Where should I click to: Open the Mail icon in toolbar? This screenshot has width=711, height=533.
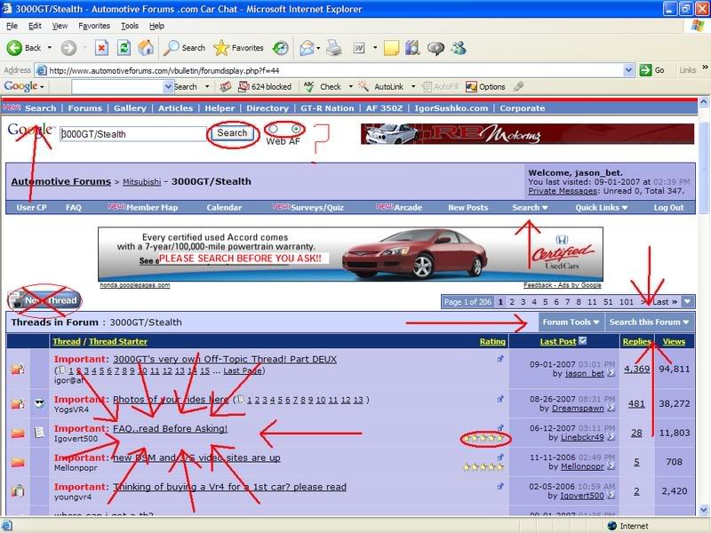click(x=308, y=48)
